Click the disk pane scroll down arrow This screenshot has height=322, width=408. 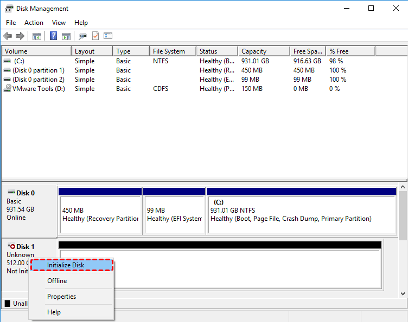tap(403, 293)
